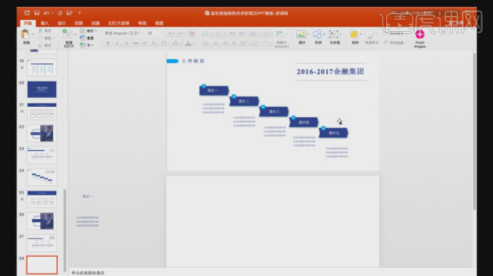Switch to the 开始 ribbon tab
Viewport: 493px width, 276px height.
[28, 23]
